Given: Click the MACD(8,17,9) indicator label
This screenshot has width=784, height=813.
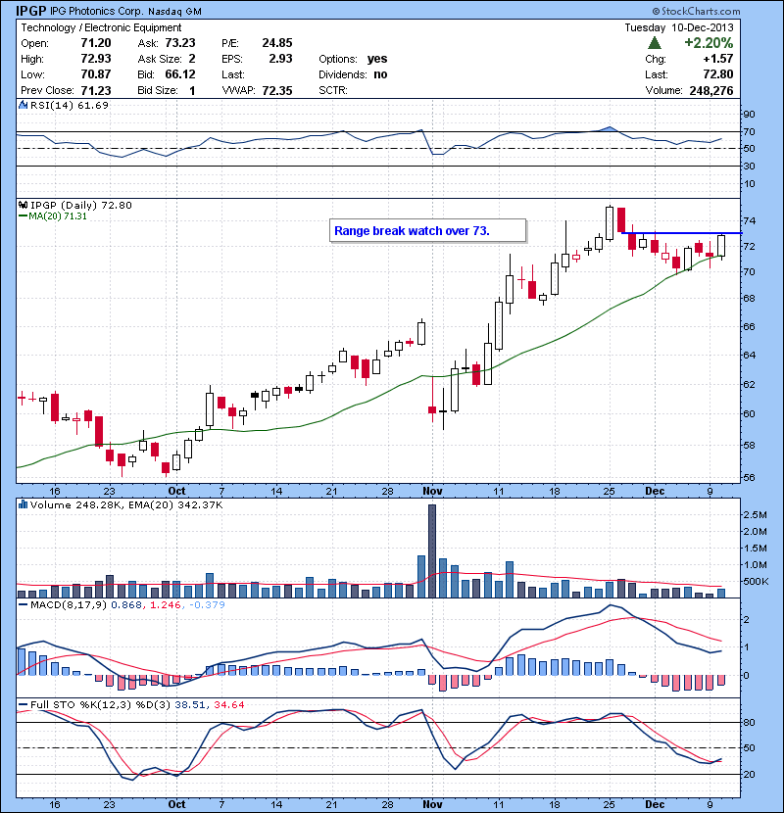Looking at the screenshot, I should pos(69,604).
